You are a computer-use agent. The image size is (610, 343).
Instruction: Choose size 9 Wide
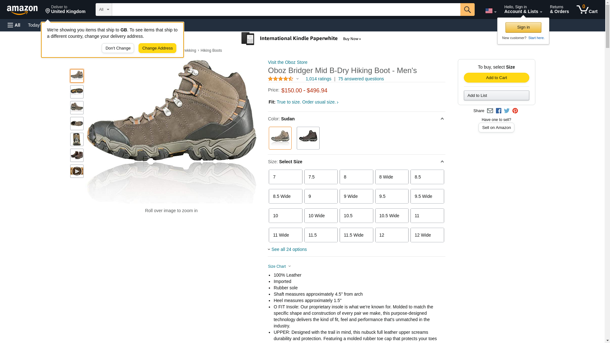(356, 196)
